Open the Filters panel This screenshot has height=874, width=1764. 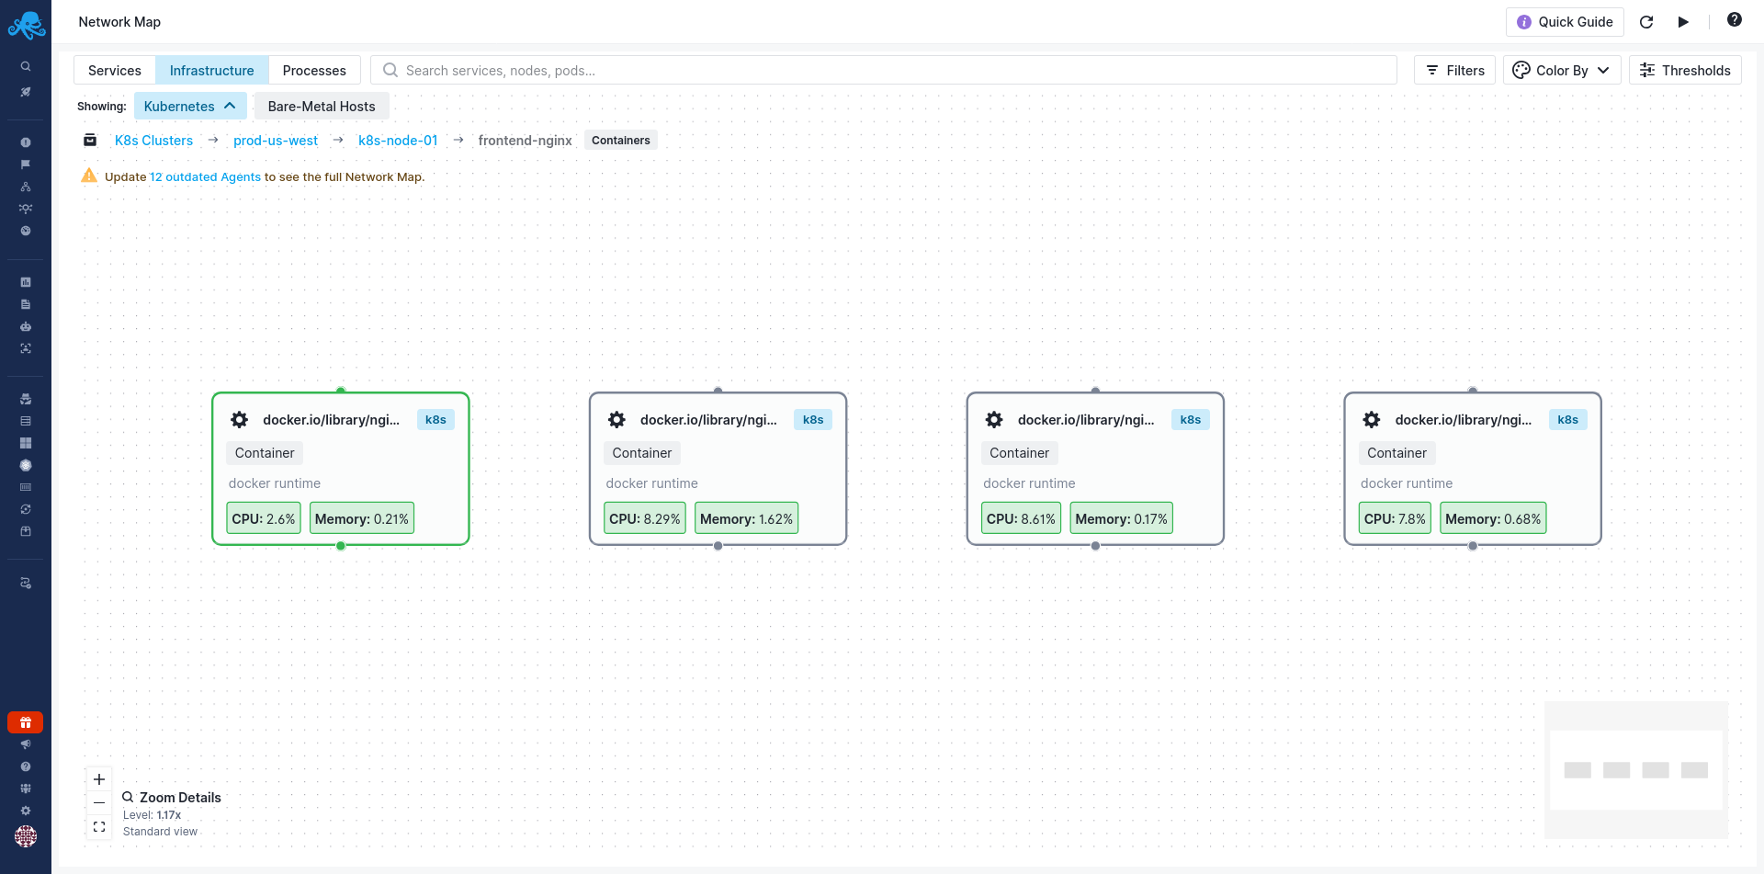(1455, 71)
